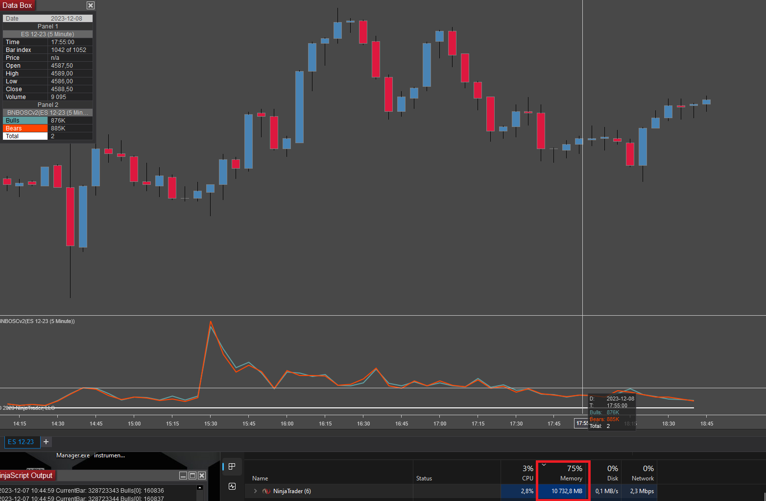Click the Price value n/a in Data Box
This screenshot has width=766, height=501.
coord(55,58)
